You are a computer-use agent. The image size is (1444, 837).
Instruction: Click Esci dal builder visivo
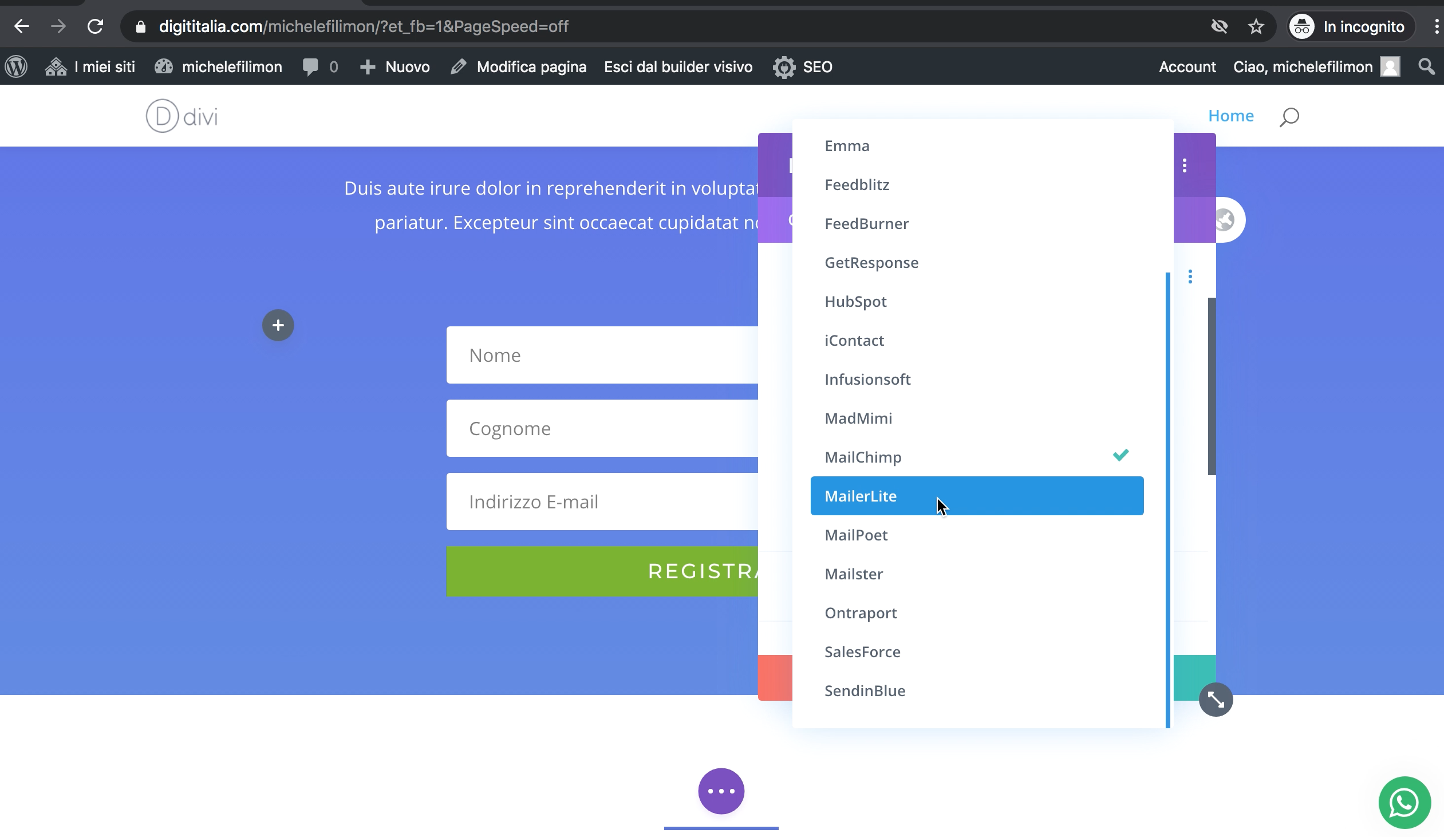click(x=678, y=66)
